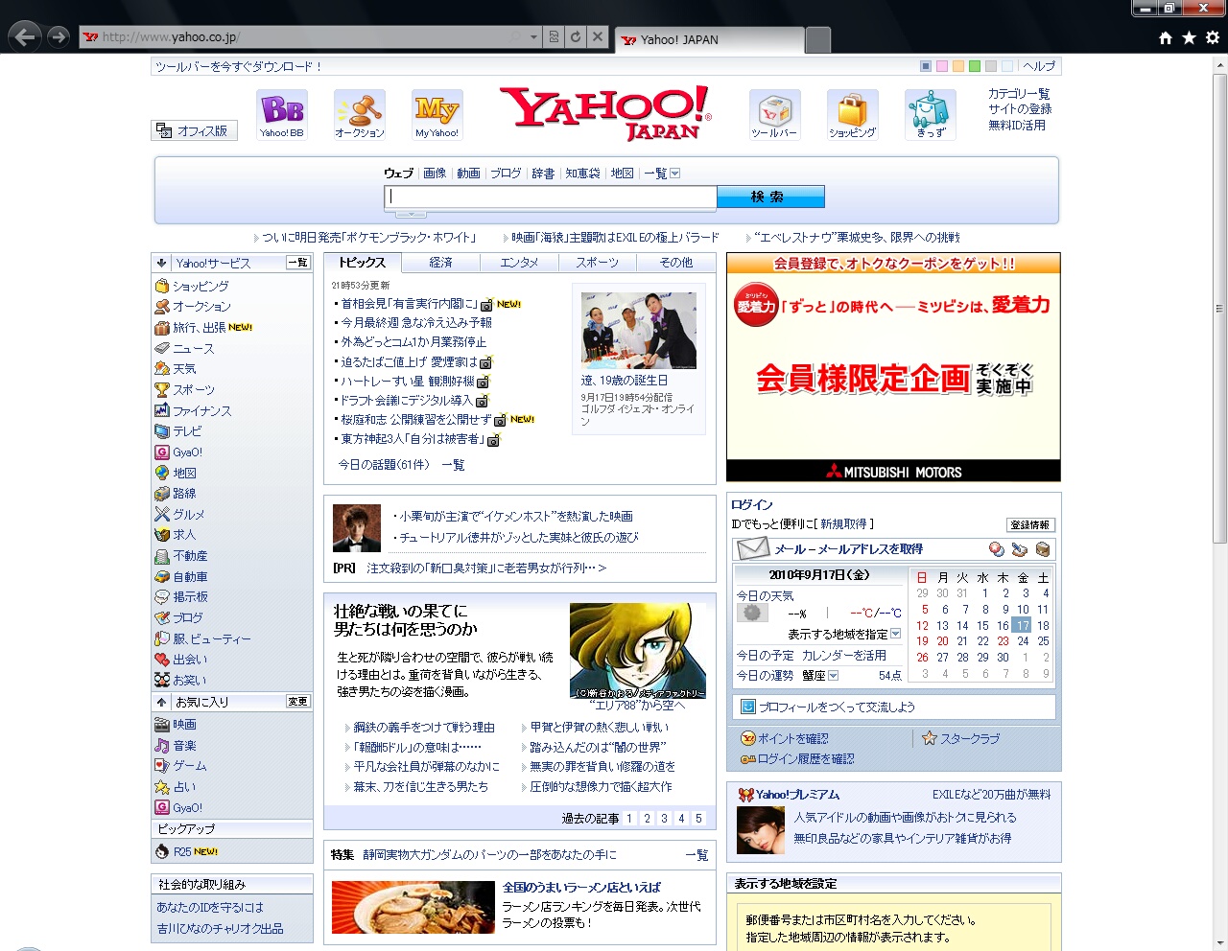
Task: Collapse the Yahoo!サービス section arrow
Action: pos(161,263)
